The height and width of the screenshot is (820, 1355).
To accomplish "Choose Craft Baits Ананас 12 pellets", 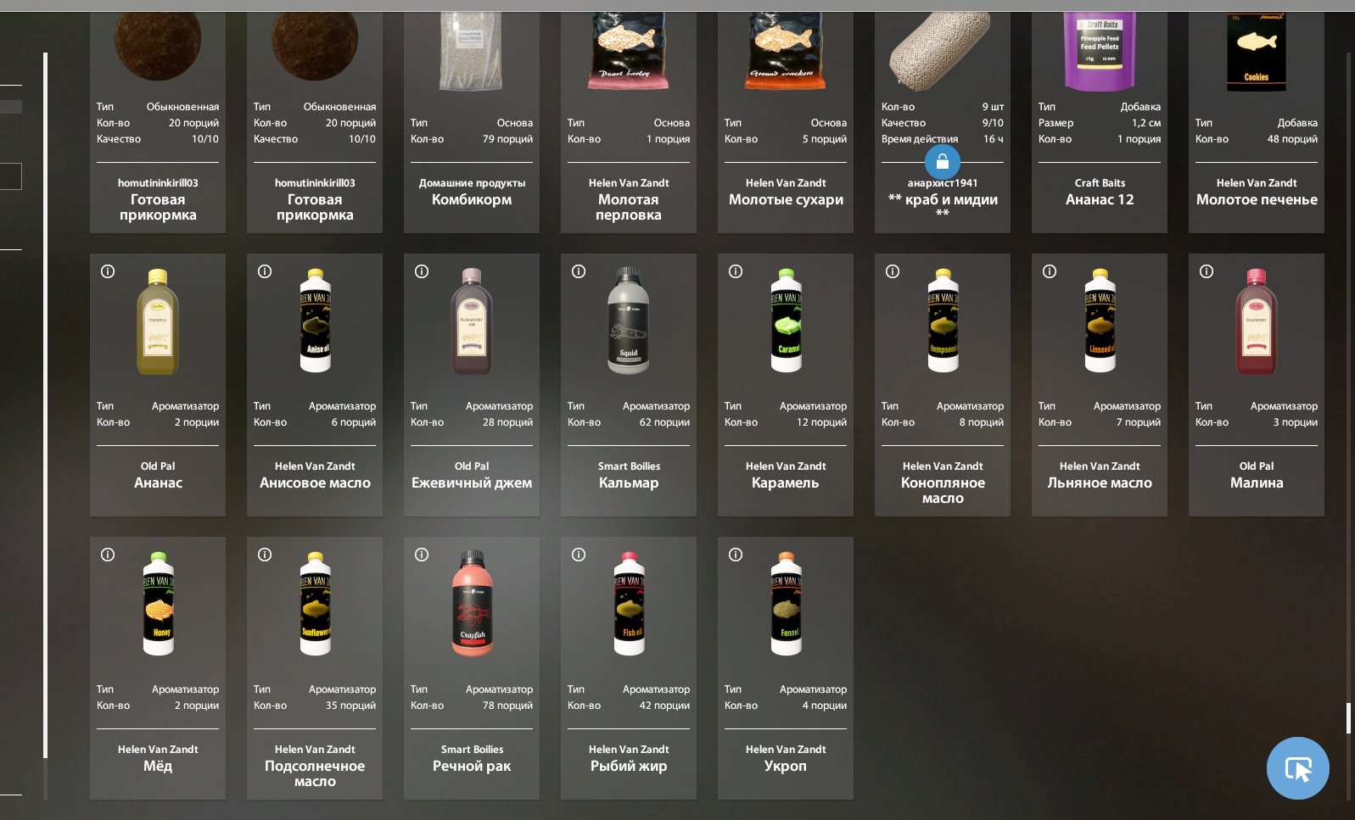I will click(1100, 122).
